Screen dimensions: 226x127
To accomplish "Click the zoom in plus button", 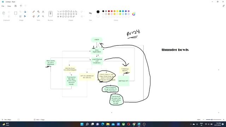I will coord(224,120).
